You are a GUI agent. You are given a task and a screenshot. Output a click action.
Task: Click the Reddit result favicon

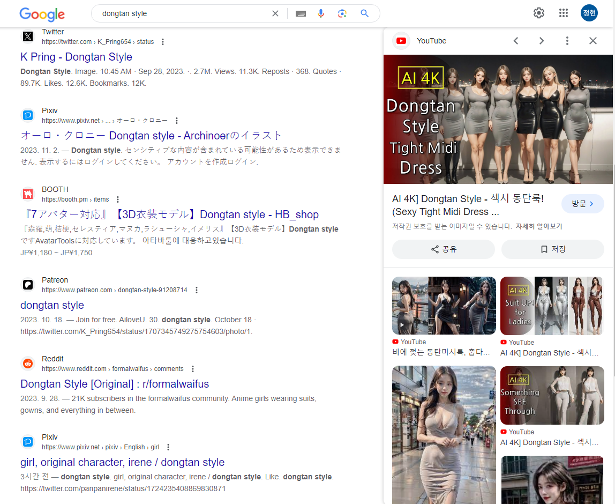28,364
